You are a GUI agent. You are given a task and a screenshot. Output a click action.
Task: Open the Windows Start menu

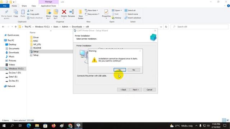pos(4,126)
